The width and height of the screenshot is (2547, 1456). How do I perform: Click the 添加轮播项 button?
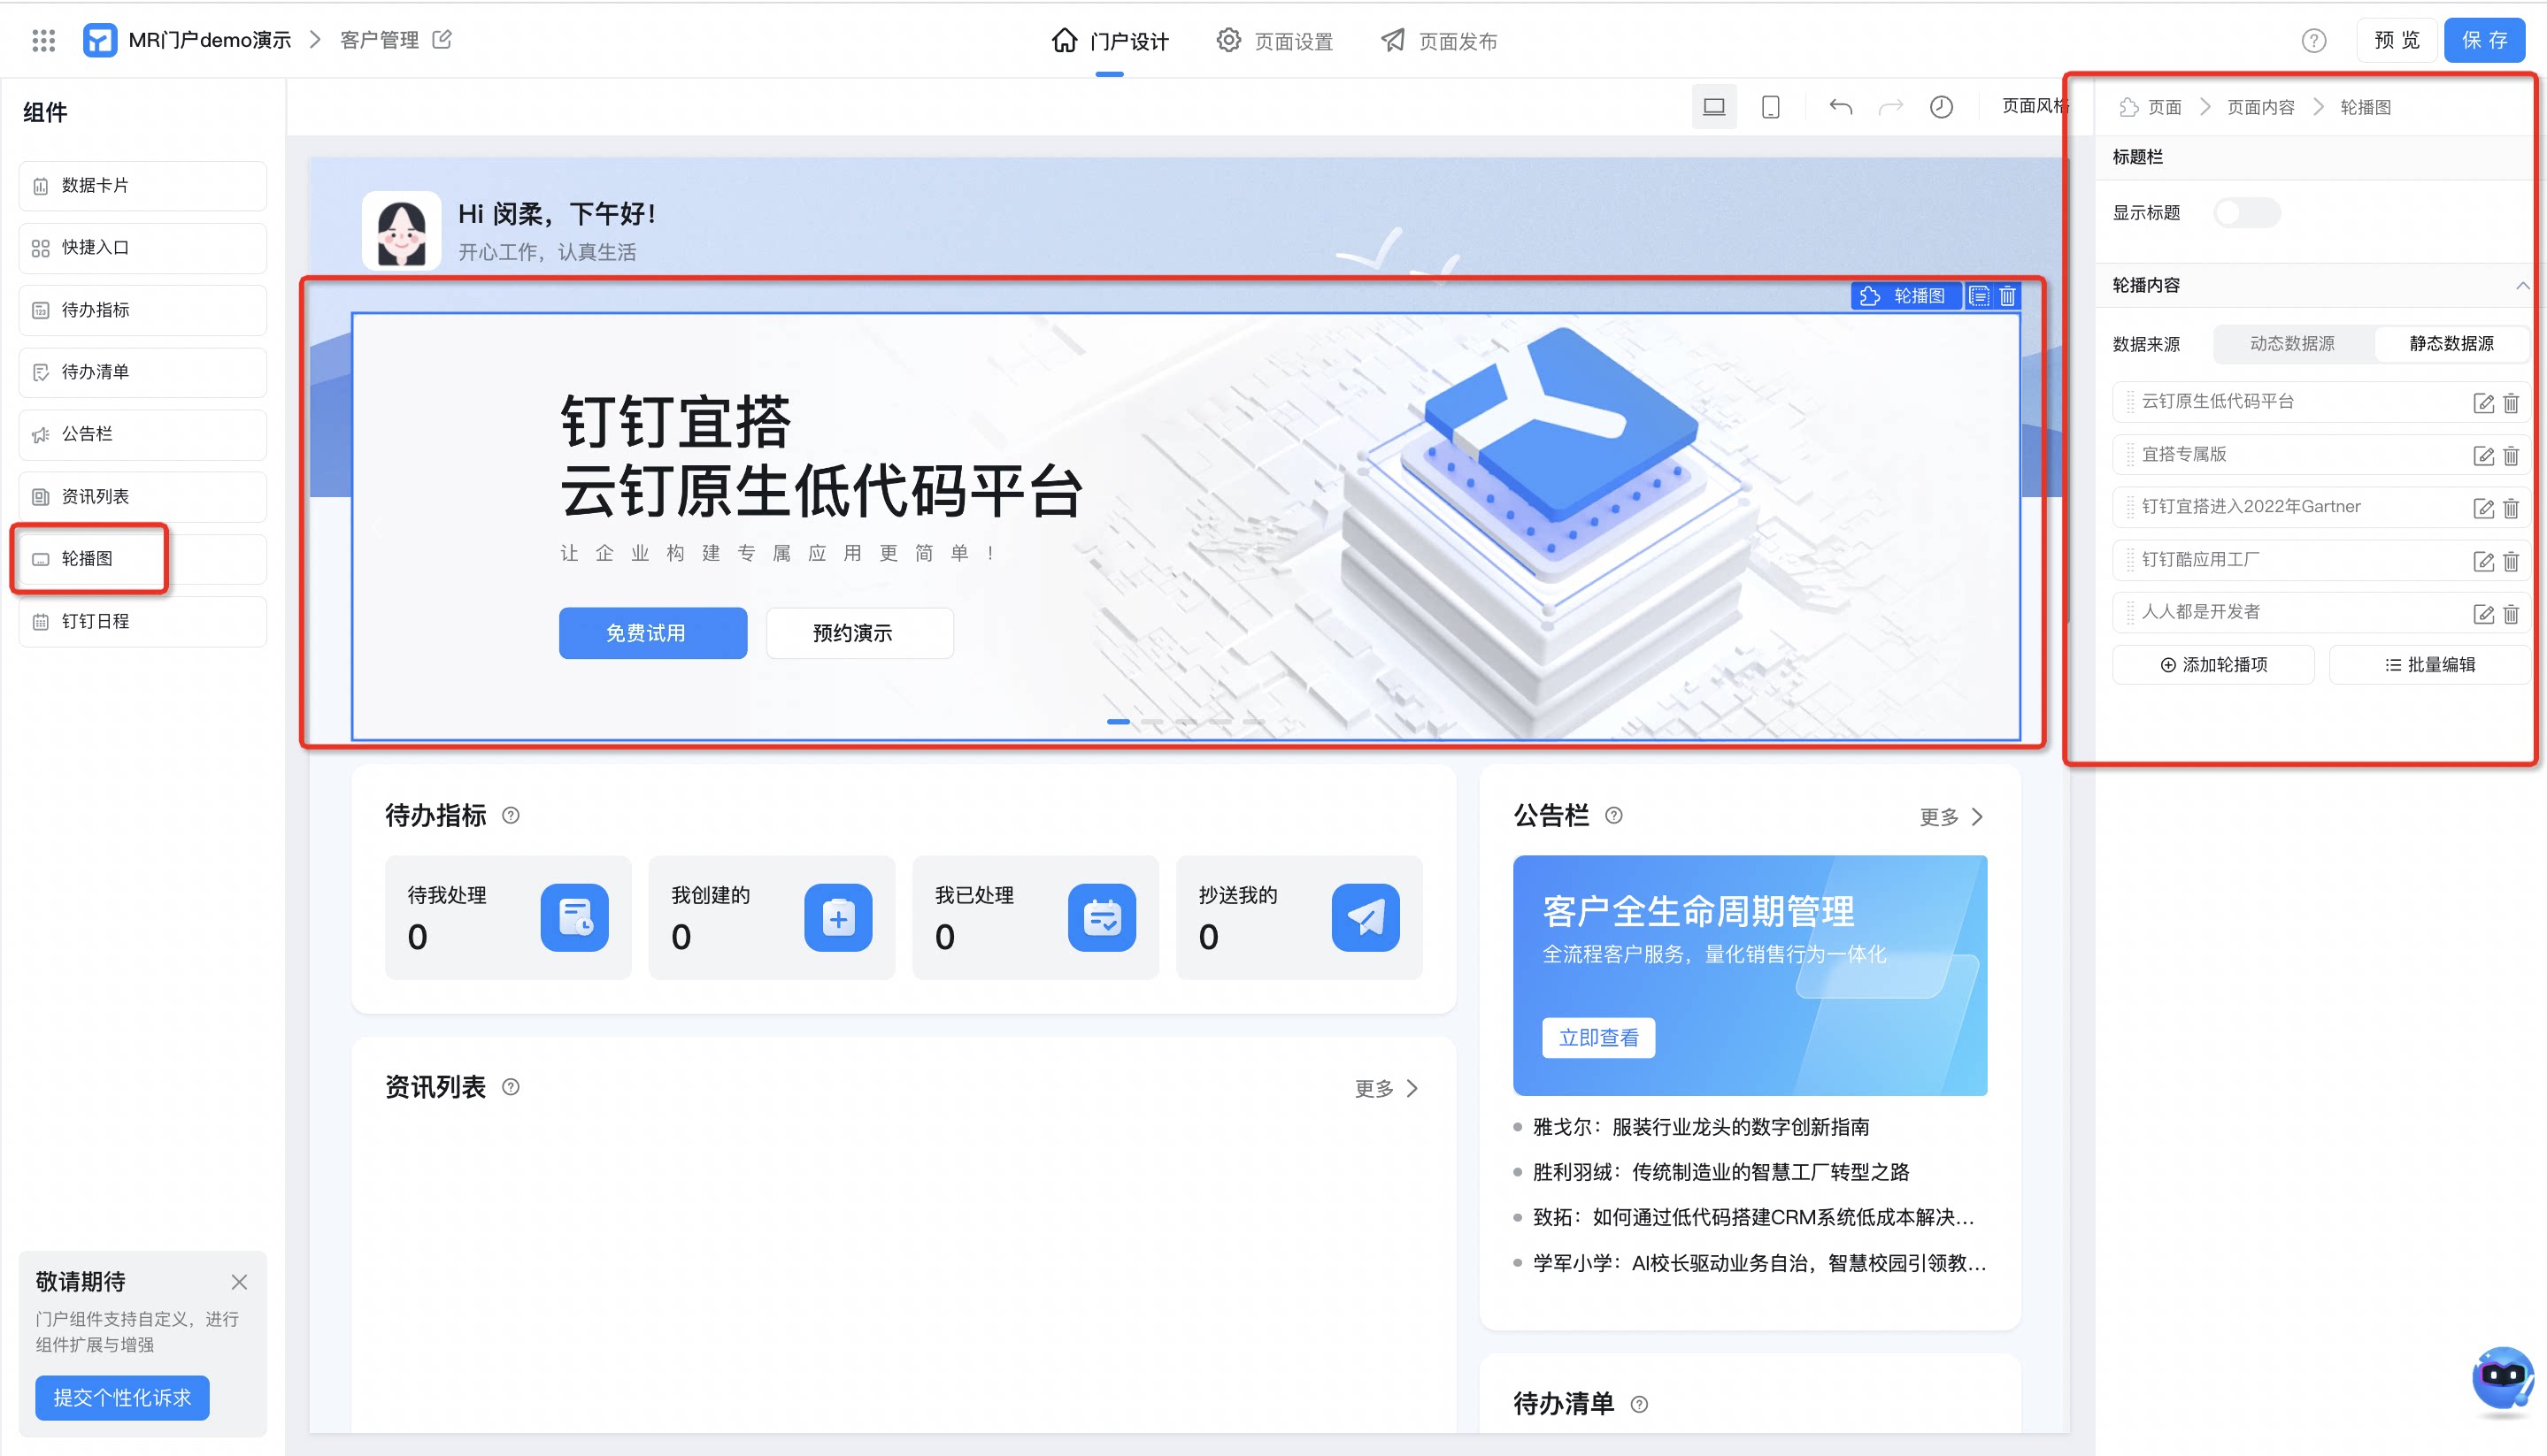(2212, 665)
